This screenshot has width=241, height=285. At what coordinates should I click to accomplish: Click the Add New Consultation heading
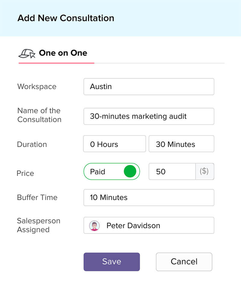[66, 18]
